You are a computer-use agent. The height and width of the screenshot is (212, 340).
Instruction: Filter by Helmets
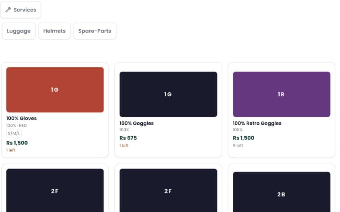(54, 31)
